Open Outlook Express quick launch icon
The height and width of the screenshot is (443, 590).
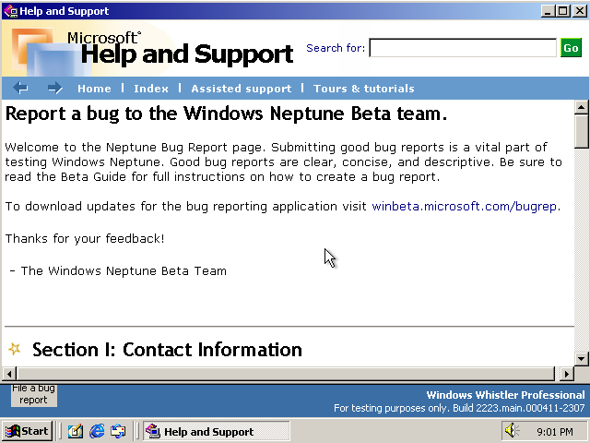point(118,431)
